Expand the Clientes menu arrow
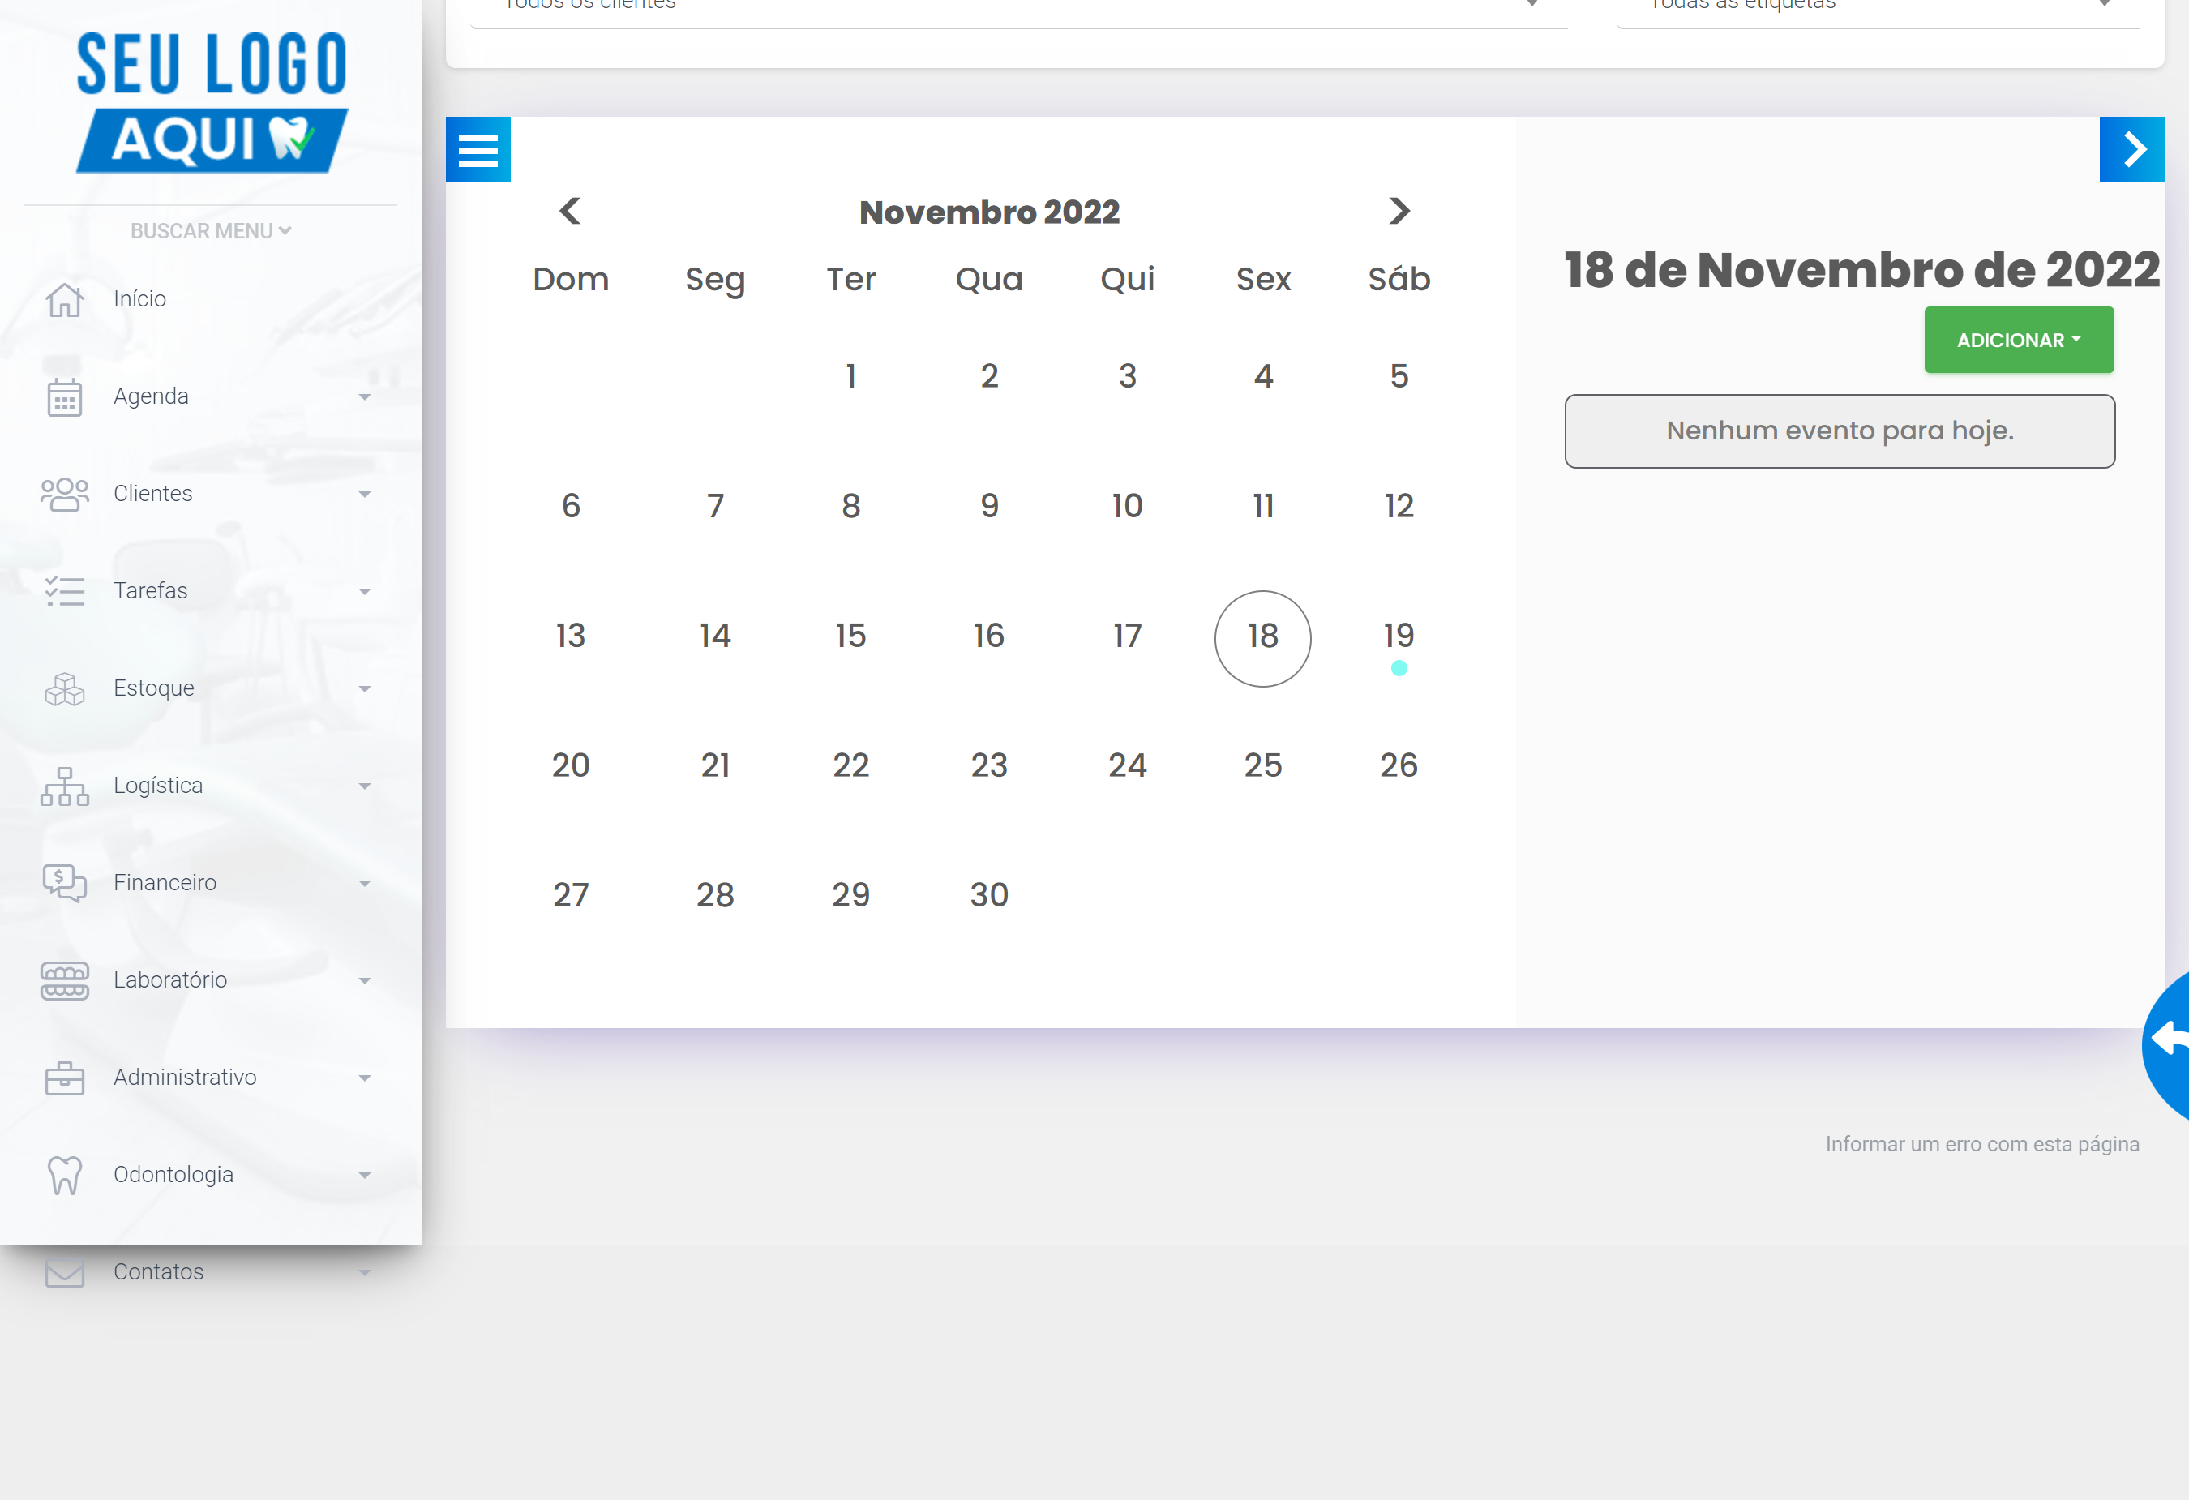The image size is (2189, 1500). tap(365, 494)
